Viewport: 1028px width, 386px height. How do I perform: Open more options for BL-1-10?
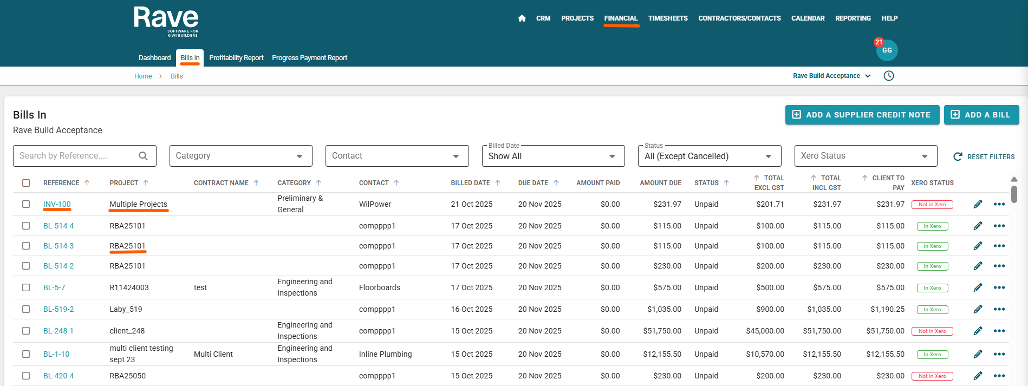(x=999, y=354)
